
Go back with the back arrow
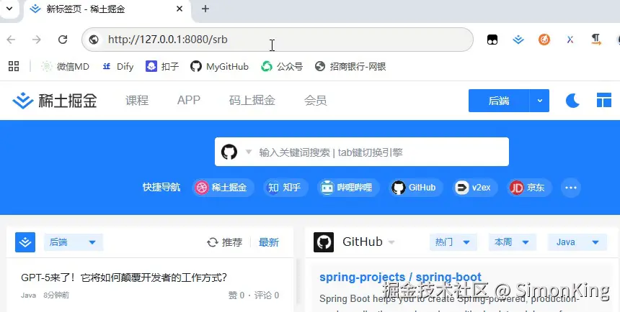(11, 40)
